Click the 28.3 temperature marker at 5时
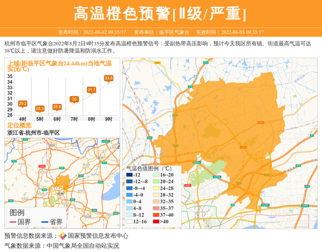This screenshot has height=252, width=322. click(40, 109)
